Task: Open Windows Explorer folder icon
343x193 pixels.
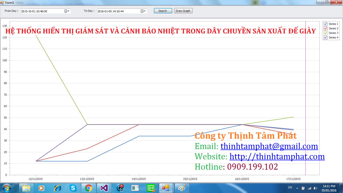Action: pos(26,188)
